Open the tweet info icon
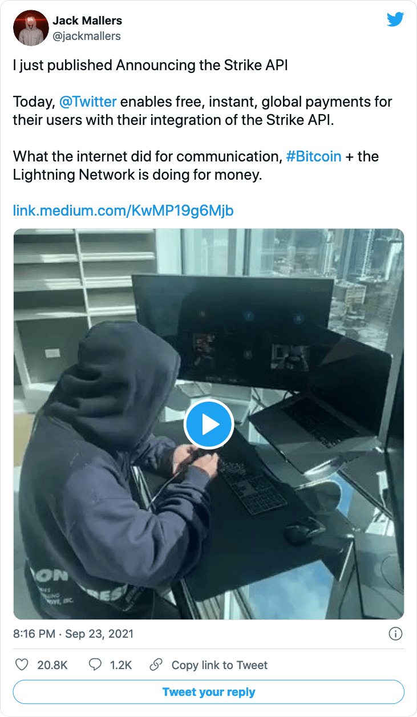 395,634
